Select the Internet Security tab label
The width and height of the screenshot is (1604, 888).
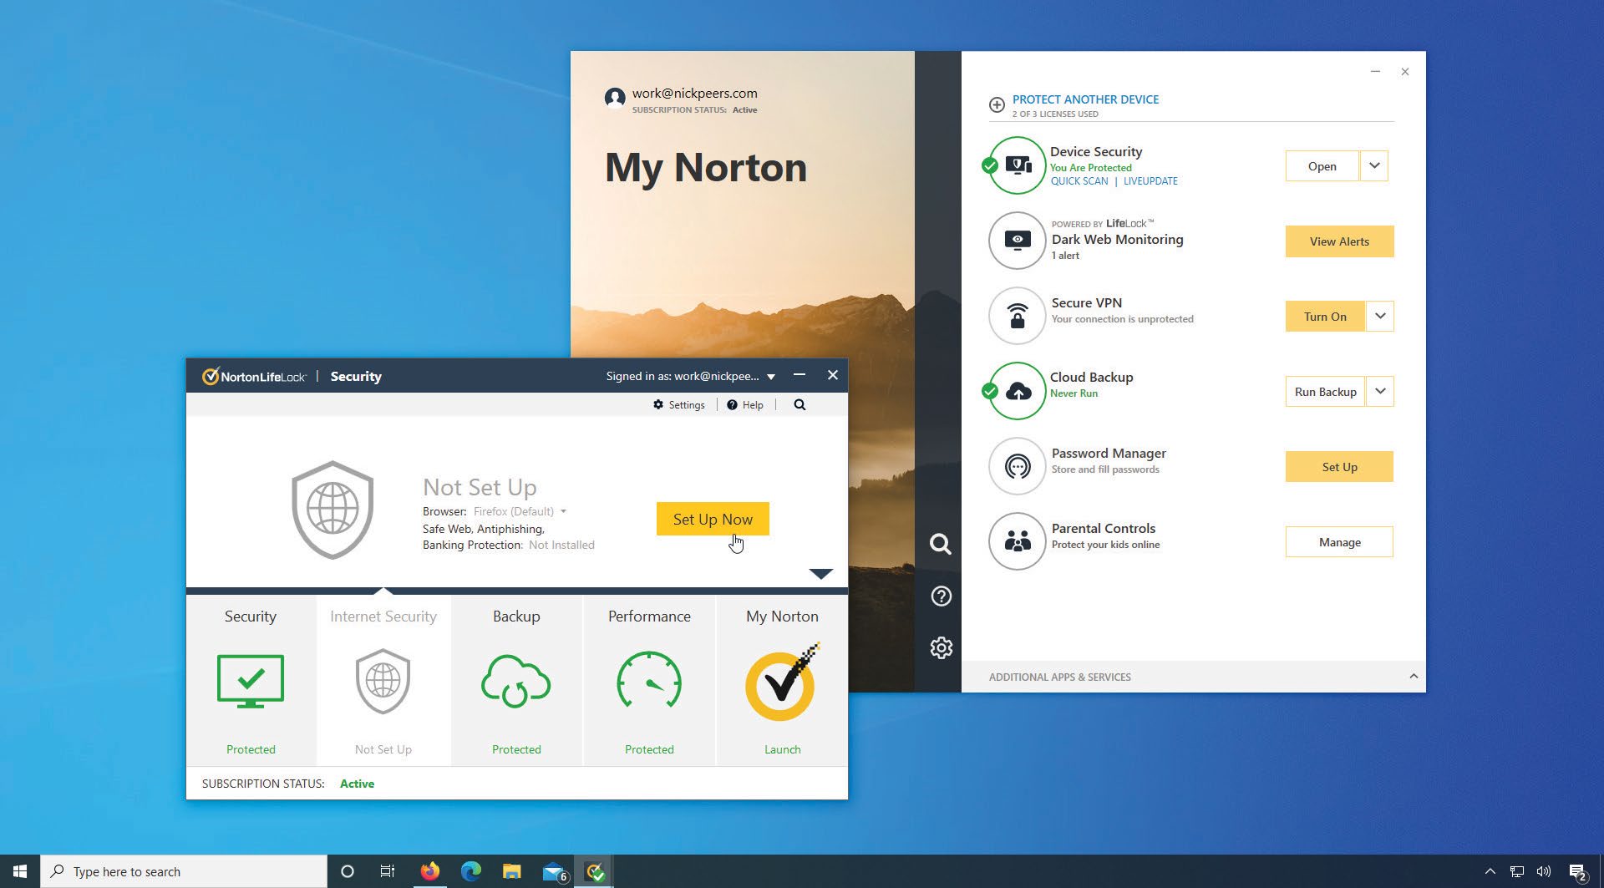[x=383, y=616]
